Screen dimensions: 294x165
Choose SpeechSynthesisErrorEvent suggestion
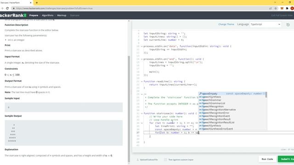232,129
